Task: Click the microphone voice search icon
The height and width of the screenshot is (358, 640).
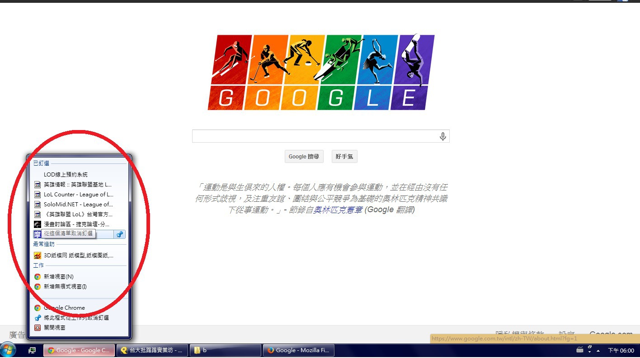Action: (443, 136)
